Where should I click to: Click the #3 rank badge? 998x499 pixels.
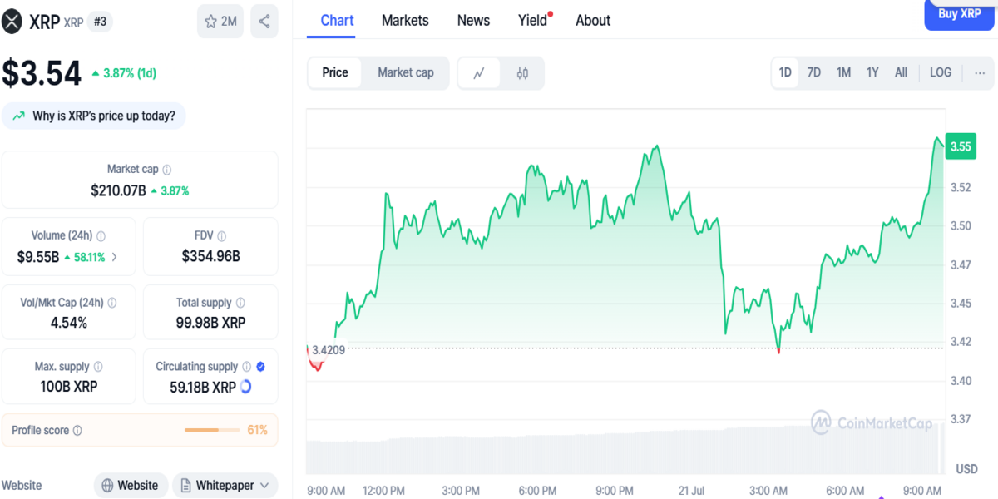point(99,22)
